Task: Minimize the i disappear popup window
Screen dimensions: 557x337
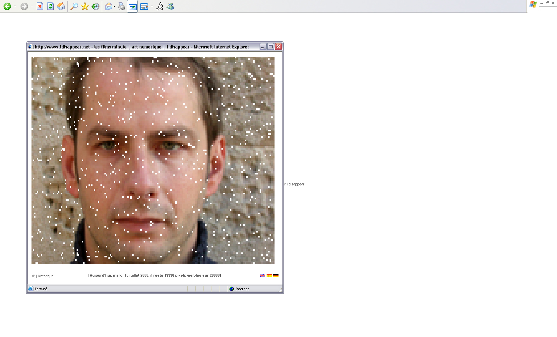Action: tap(263, 47)
